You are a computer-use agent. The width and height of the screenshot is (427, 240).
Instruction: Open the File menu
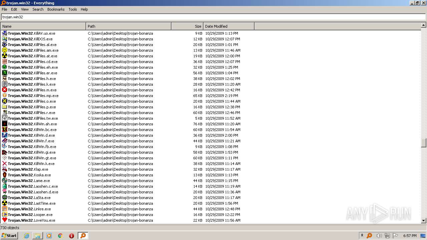pos(4,9)
